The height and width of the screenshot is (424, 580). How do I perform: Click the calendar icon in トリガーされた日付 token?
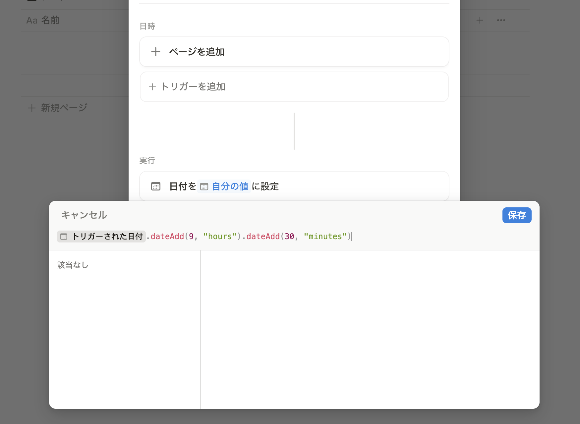[64, 237]
